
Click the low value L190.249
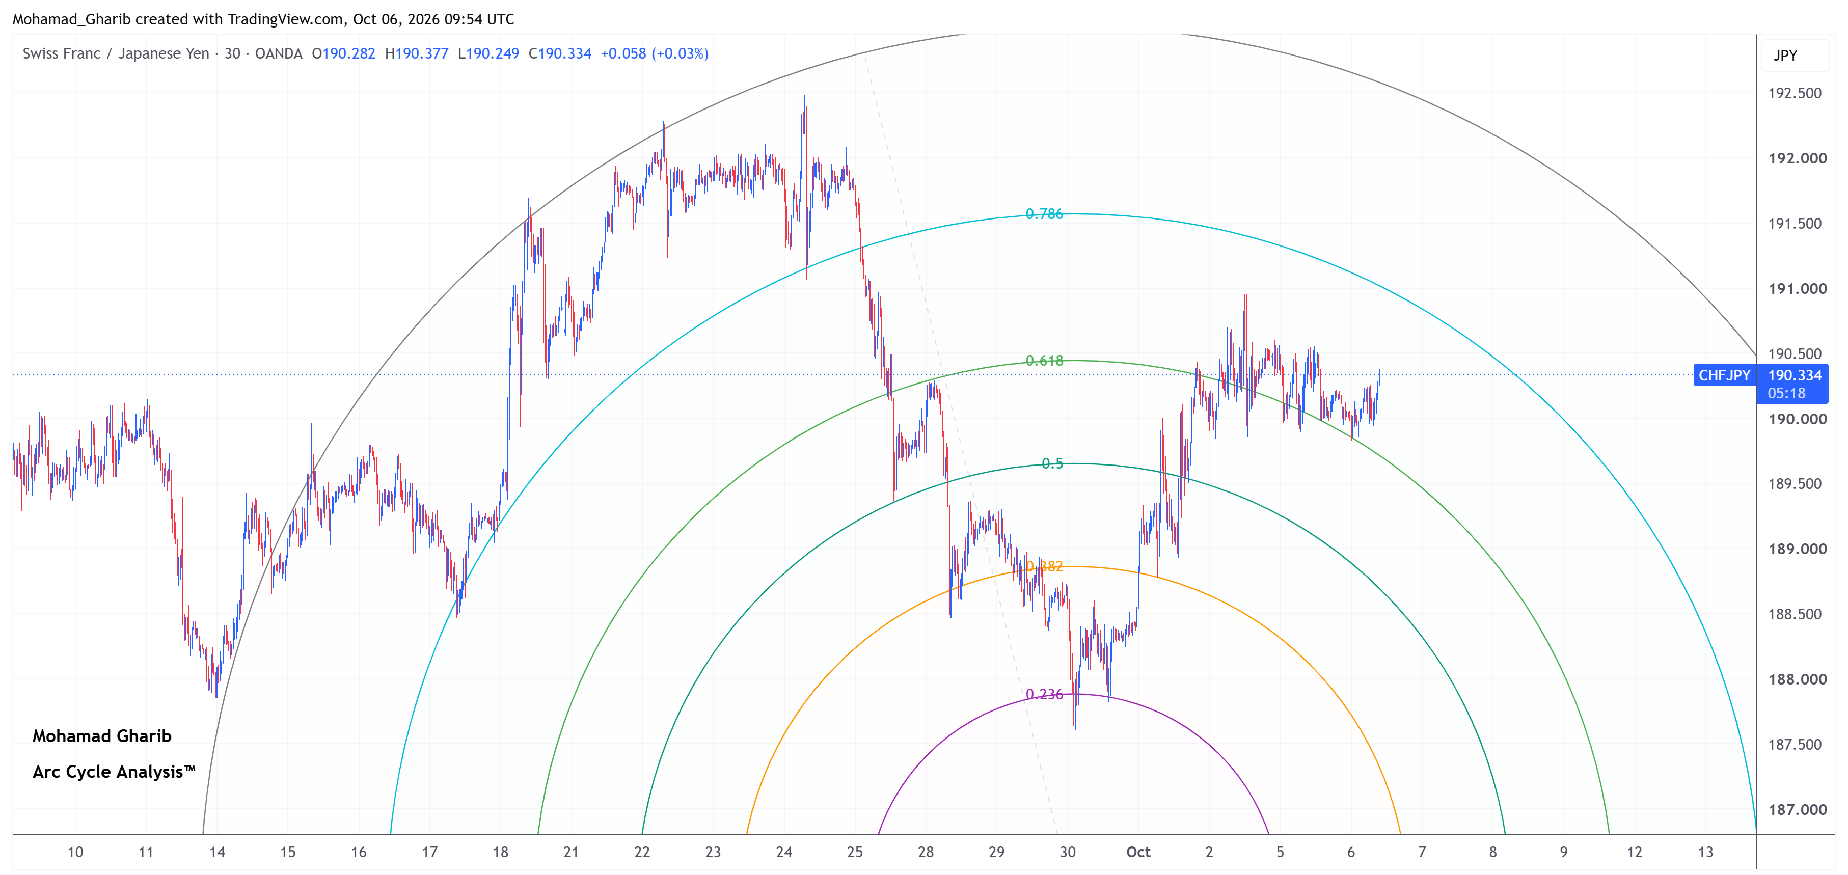coord(488,54)
